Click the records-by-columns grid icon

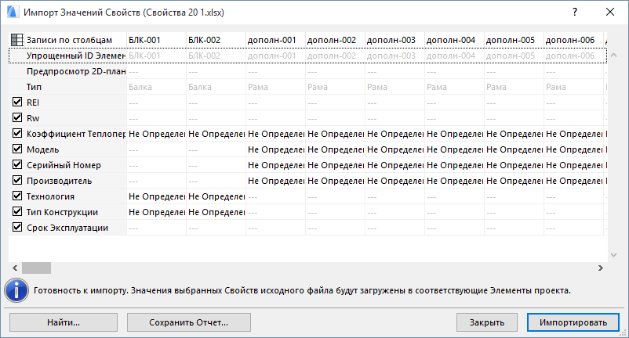[x=17, y=40]
